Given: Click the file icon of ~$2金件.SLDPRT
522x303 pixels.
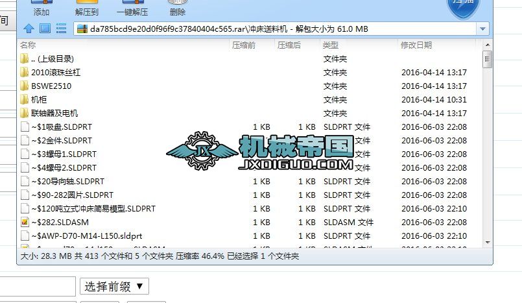Looking at the screenshot, I should tap(25, 141).
